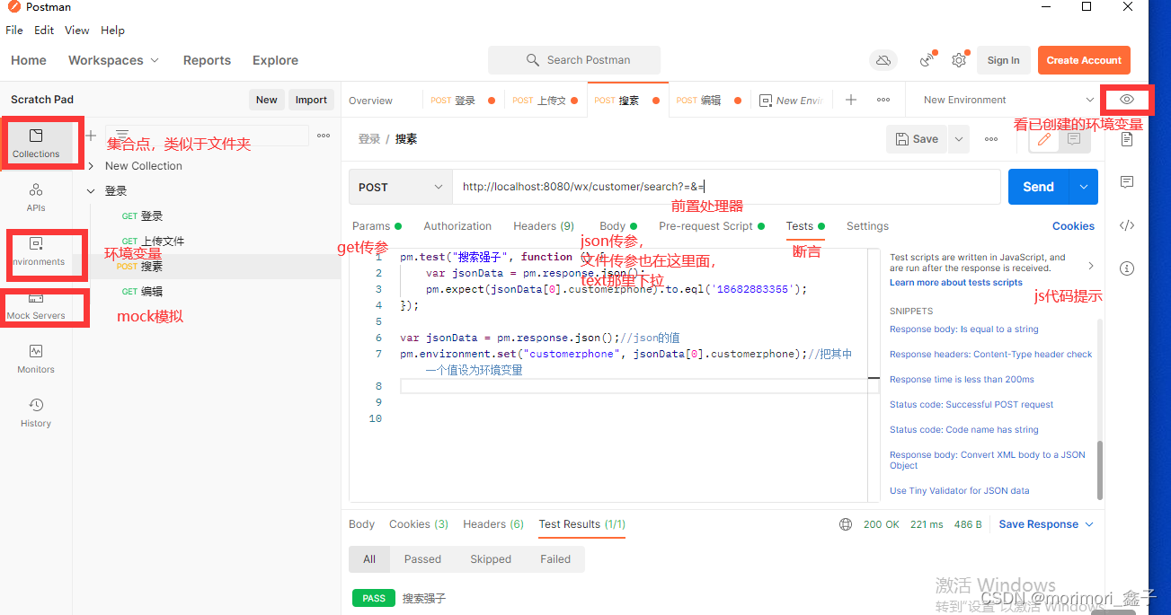Screen dimensions: 1171x615
Task: Click the environment quick look eye icon
Action: [1127, 100]
